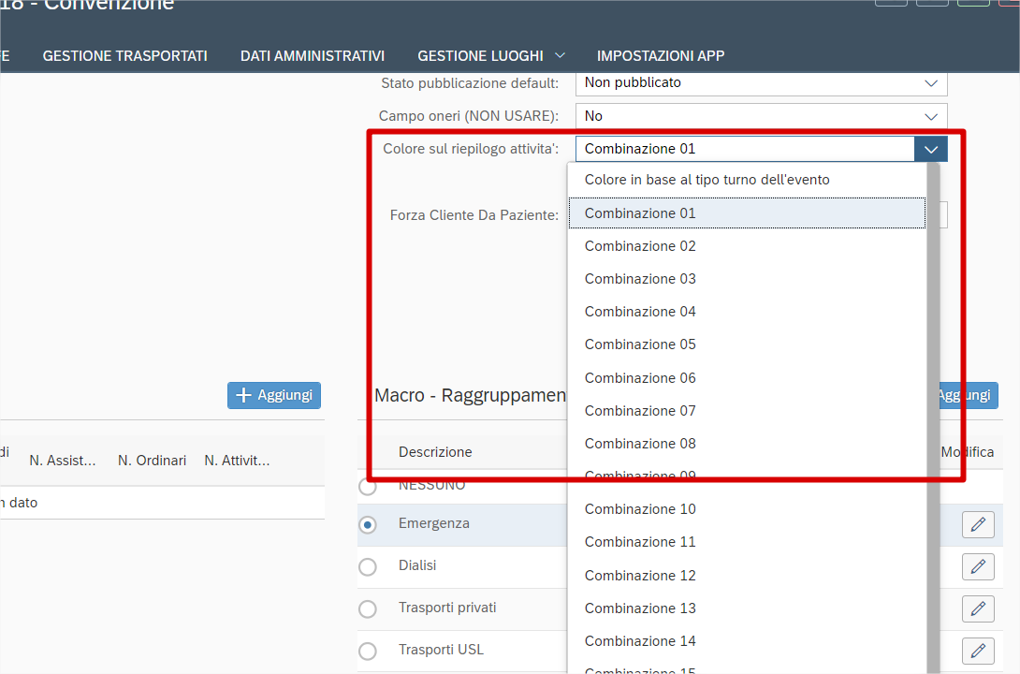The width and height of the screenshot is (1020, 674).
Task: Open Impostazioni App in the navigation bar
Action: tap(661, 56)
